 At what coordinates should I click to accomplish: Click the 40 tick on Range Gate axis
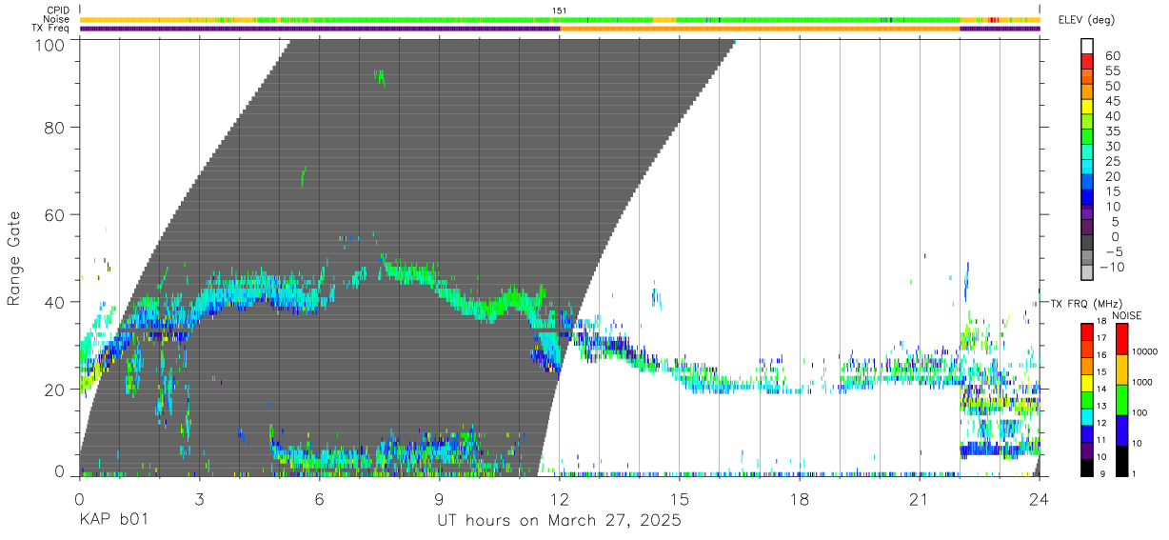[x=55, y=302]
